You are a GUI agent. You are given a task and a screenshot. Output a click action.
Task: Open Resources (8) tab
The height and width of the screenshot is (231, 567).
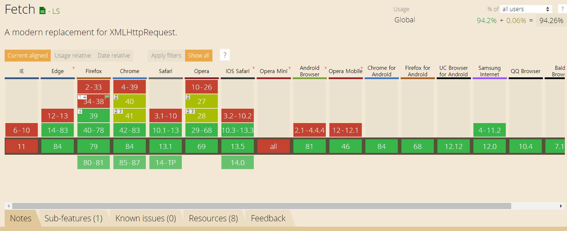tap(213, 218)
